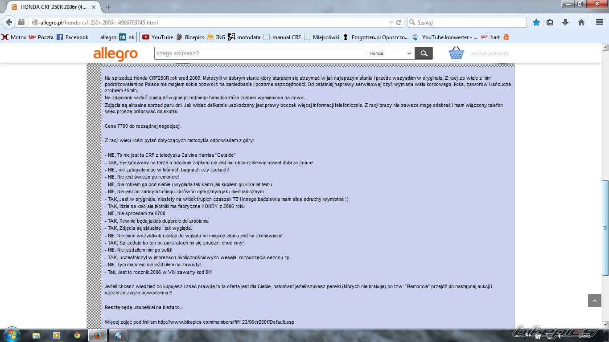
Task: Open the media player taskbar icon
Action: (x=57, y=335)
